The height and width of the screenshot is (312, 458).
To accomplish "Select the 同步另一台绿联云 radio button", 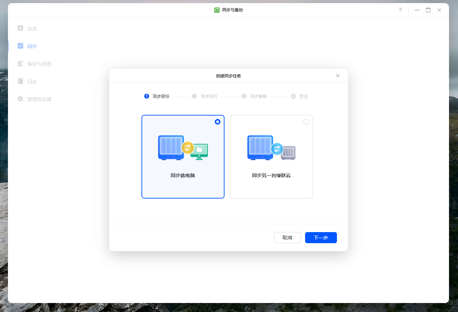I will click(x=306, y=122).
